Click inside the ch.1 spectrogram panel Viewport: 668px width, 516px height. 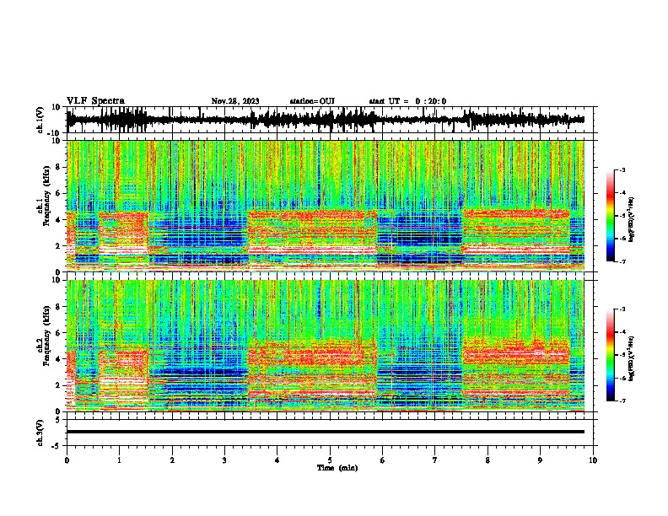(326, 206)
